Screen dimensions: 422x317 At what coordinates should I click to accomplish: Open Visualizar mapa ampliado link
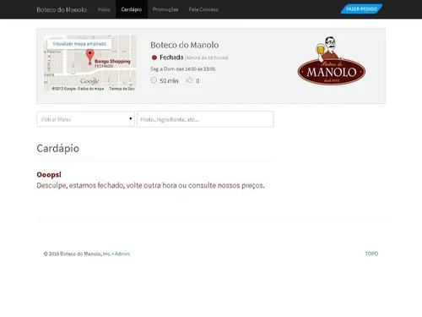(79, 44)
